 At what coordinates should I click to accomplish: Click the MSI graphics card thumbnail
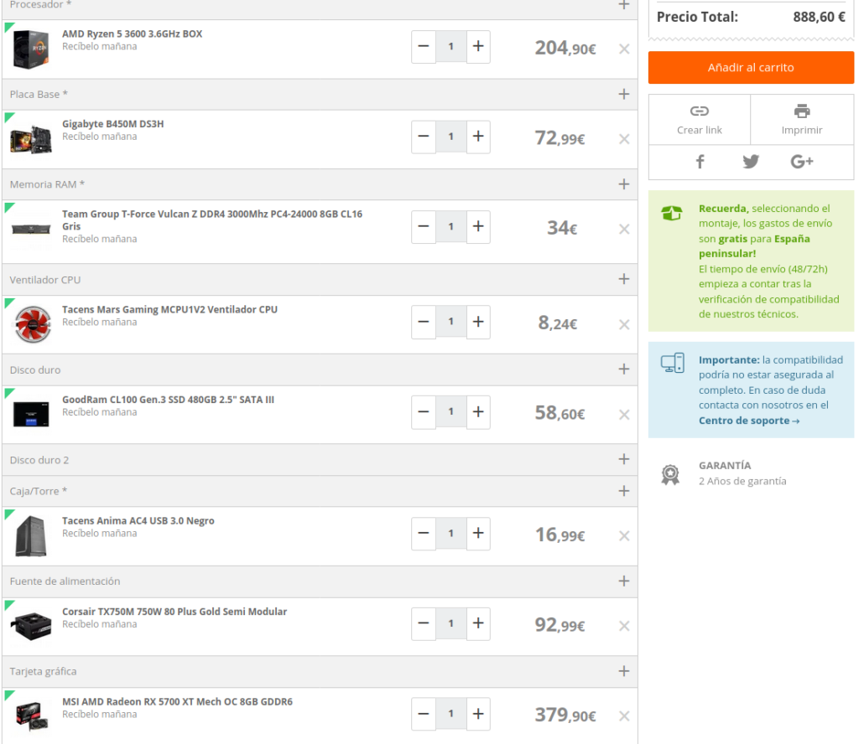tap(33, 716)
